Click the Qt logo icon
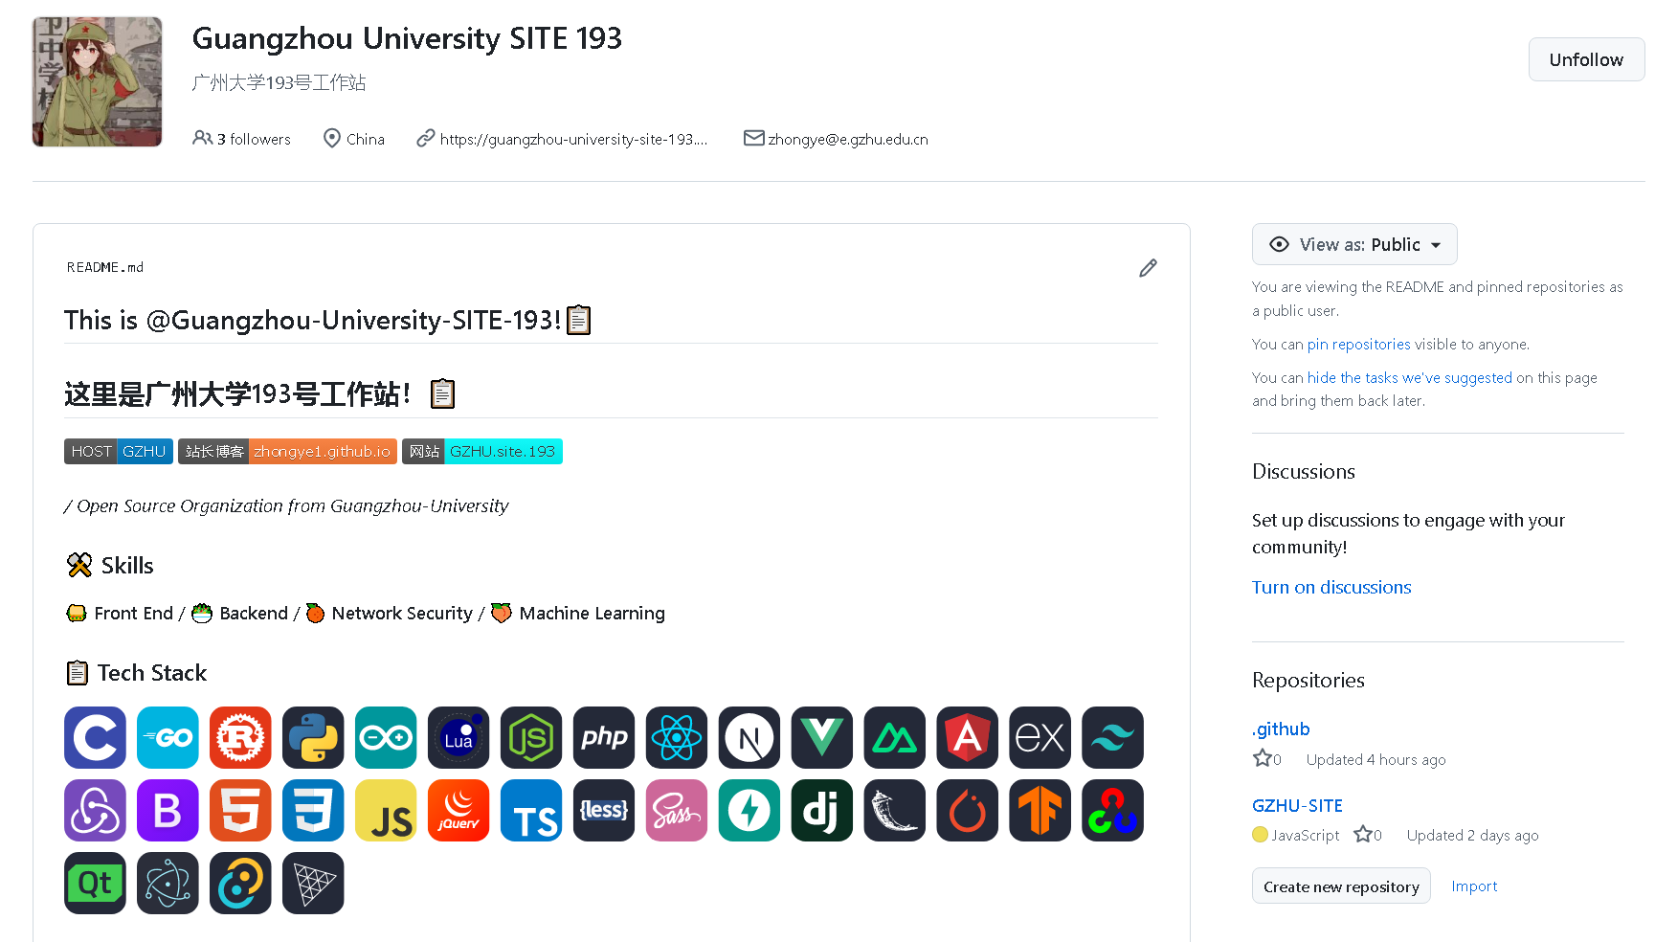This screenshot has height=942, width=1655. 95,884
